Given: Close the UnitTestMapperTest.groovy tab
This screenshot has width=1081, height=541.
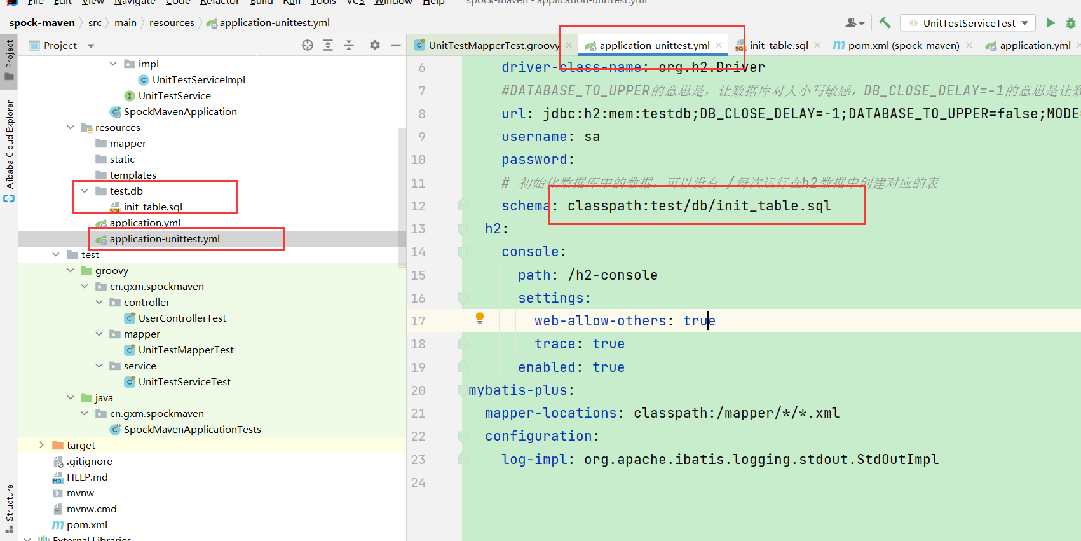Looking at the screenshot, I should (x=569, y=45).
